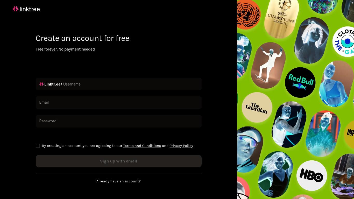Select the Red Bull logo bubble

(300, 82)
